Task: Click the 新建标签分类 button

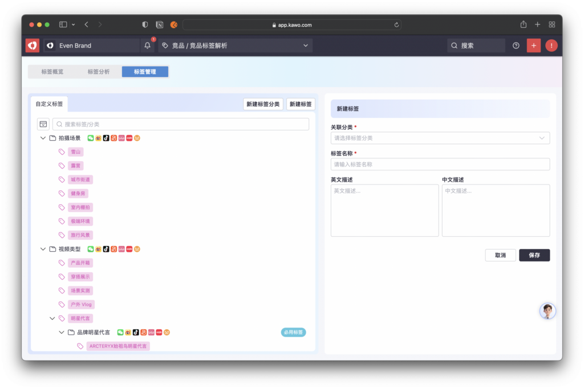Action: [263, 104]
